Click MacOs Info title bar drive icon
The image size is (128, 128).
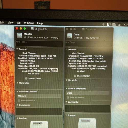(32, 29)
